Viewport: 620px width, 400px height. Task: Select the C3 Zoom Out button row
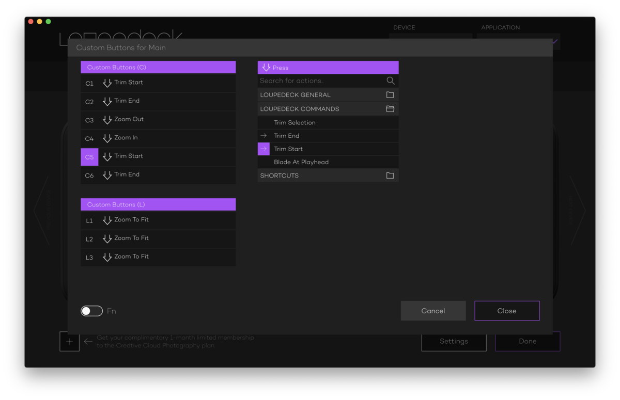[x=158, y=120]
